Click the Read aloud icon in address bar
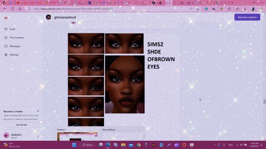Viewport: 266px width, 149px height. coord(191,9)
